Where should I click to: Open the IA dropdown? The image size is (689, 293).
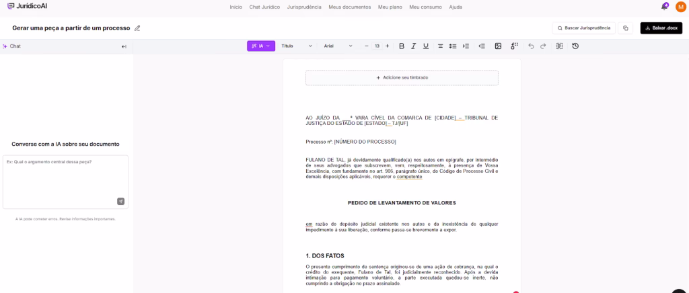pos(261,46)
